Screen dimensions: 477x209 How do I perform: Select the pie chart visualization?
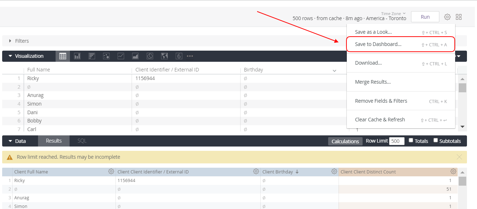[x=150, y=56]
